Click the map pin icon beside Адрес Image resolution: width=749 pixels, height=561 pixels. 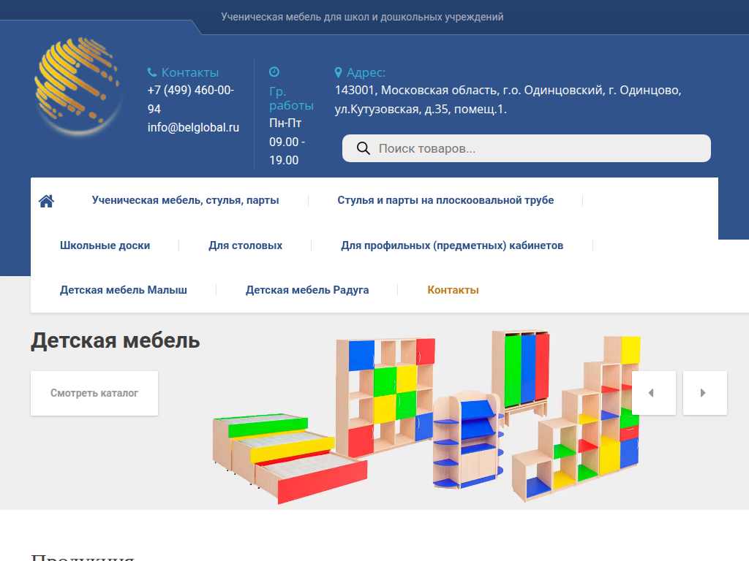[338, 72]
